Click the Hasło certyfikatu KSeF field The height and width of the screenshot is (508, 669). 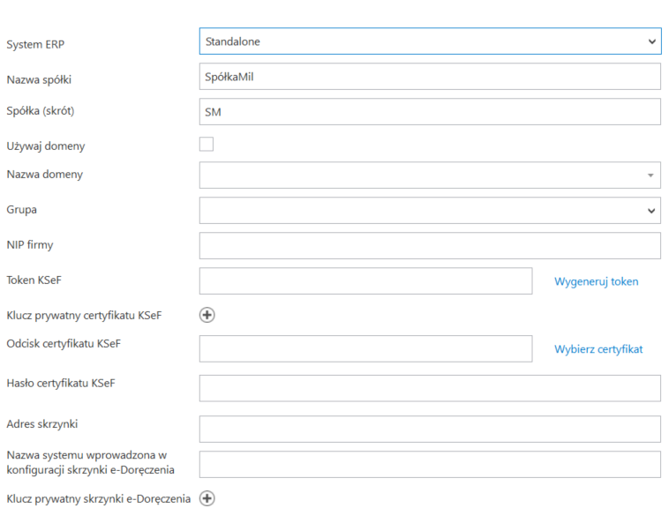click(430, 388)
